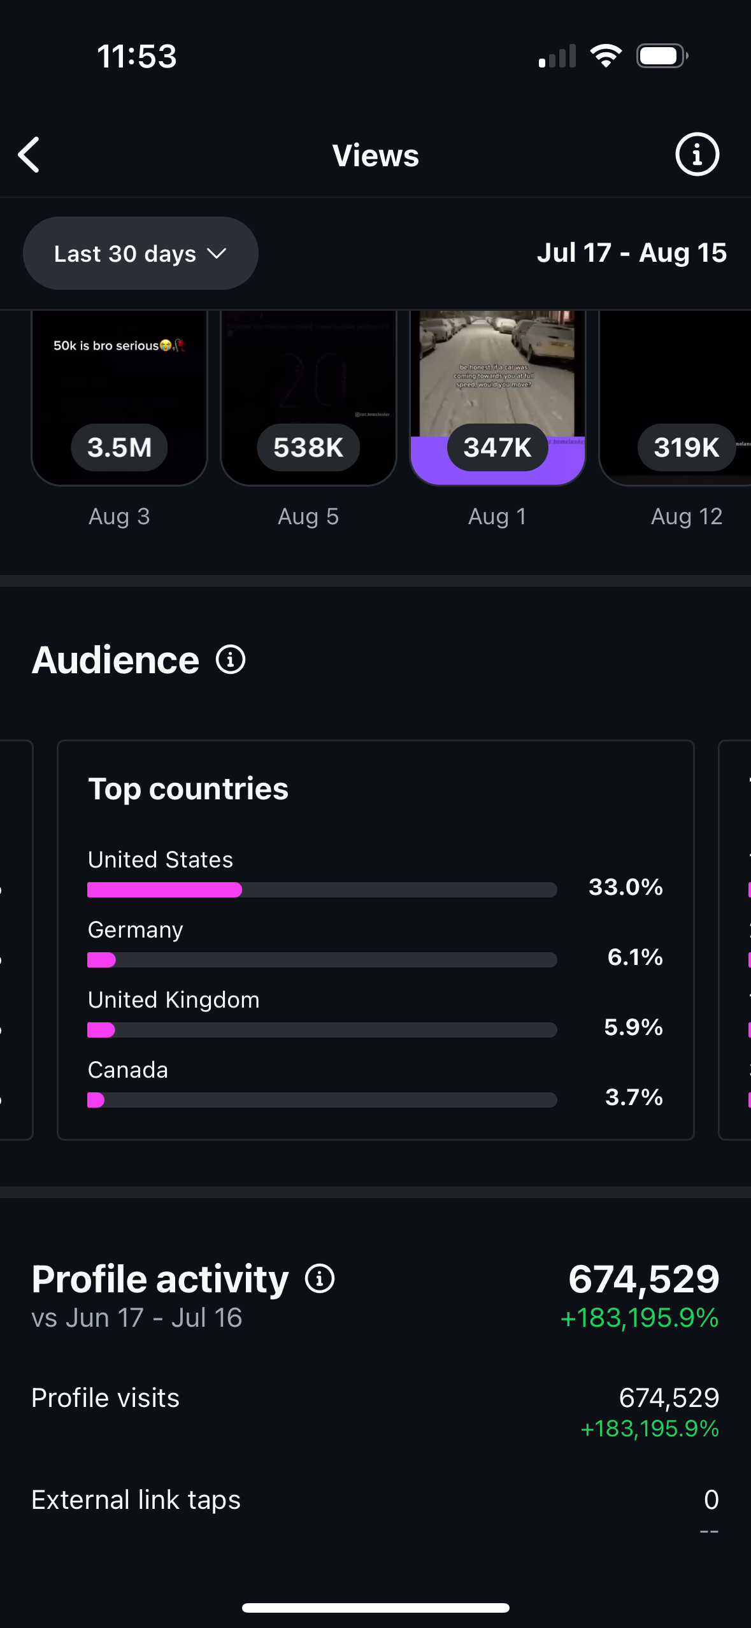
Task: Tap the Wi-Fi status icon
Action: point(606,56)
